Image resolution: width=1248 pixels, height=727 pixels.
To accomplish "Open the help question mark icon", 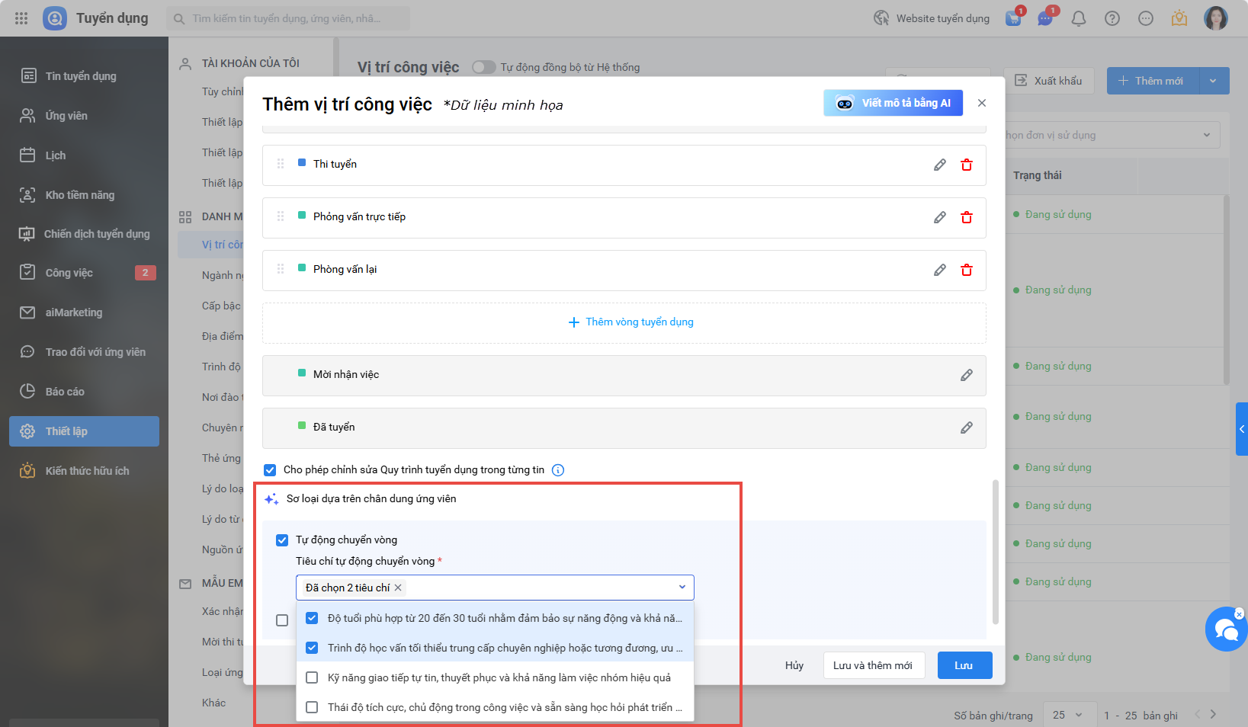I will [x=1112, y=18].
